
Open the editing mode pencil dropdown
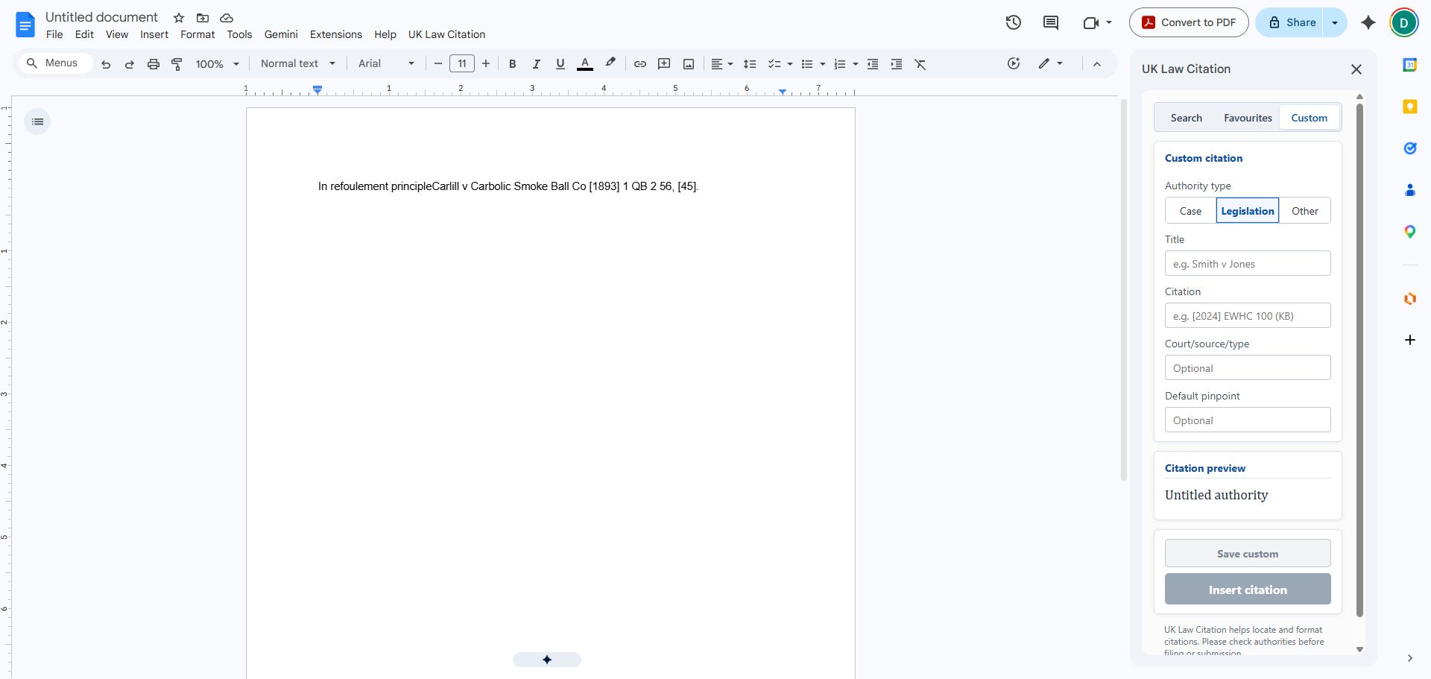pos(1050,64)
